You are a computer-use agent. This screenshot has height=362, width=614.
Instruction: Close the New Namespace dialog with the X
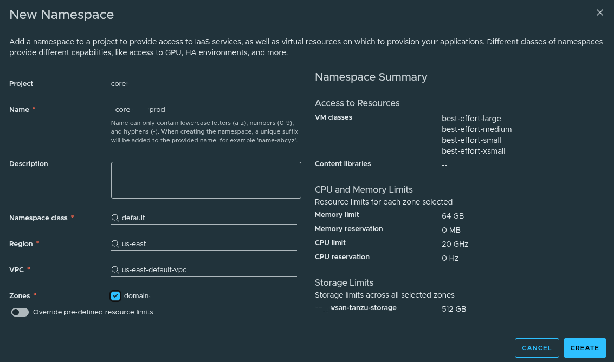tap(600, 12)
